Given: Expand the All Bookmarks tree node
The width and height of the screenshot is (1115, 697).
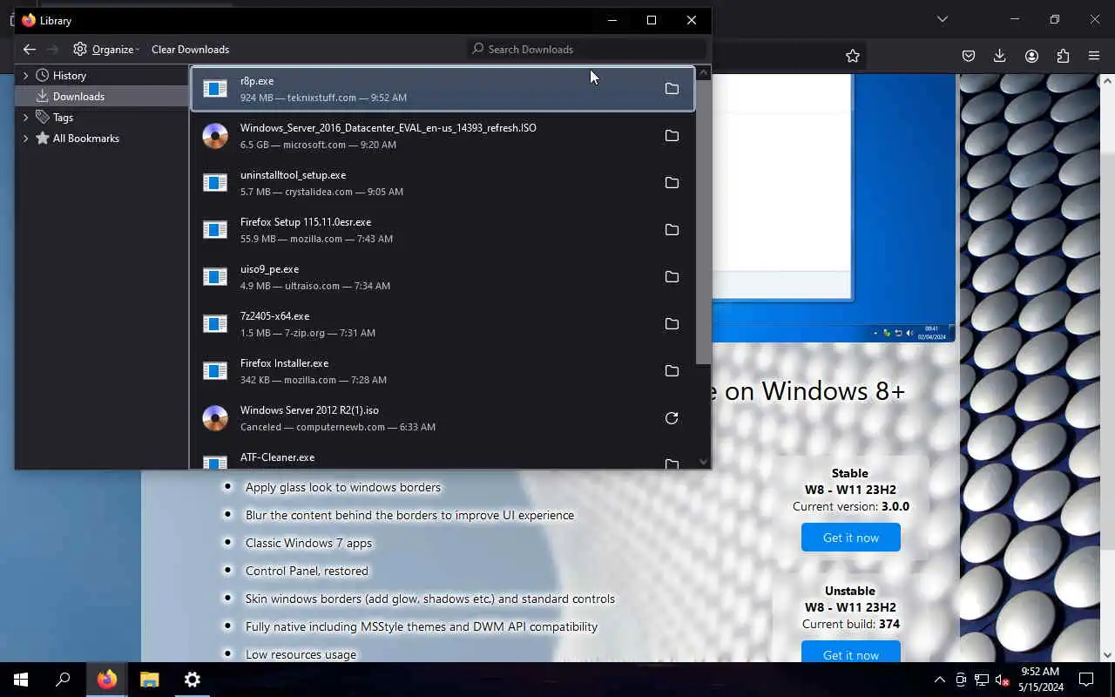Looking at the screenshot, I should tap(25, 139).
